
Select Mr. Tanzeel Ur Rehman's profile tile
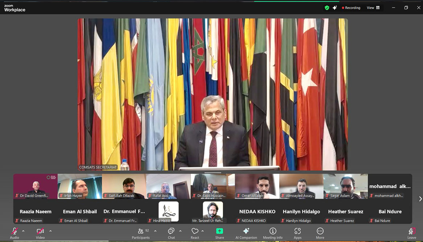point(213,212)
